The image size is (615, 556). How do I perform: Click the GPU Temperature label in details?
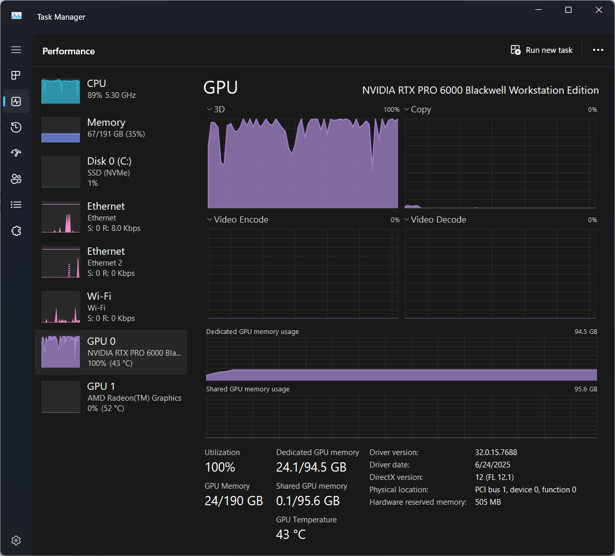pyautogui.click(x=306, y=520)
